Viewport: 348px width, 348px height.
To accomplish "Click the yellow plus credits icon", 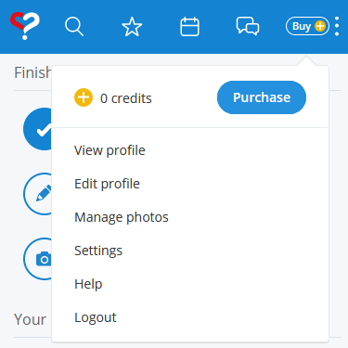I will tap(84, 97).
